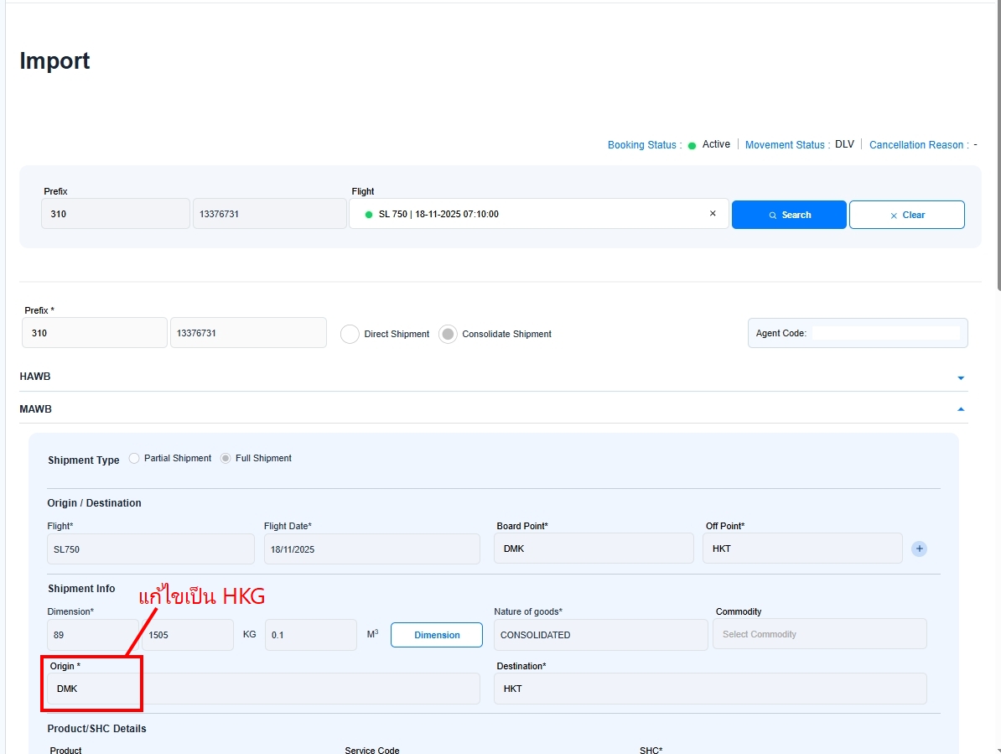Image resolution: width=1001 pixels, height=754 pixels.
Task: Choose the Full Shipment option
Action: point(226,458)
